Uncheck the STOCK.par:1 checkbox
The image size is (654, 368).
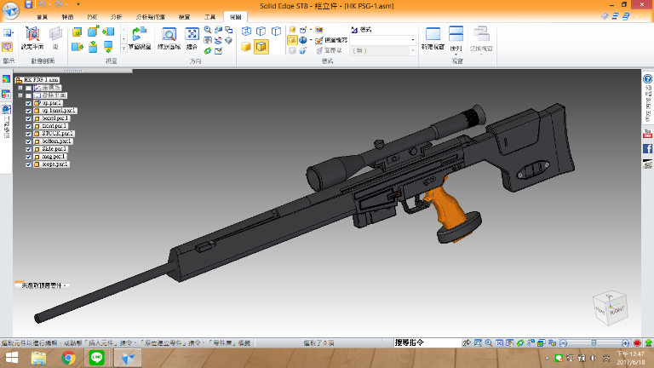pos(28,134)
